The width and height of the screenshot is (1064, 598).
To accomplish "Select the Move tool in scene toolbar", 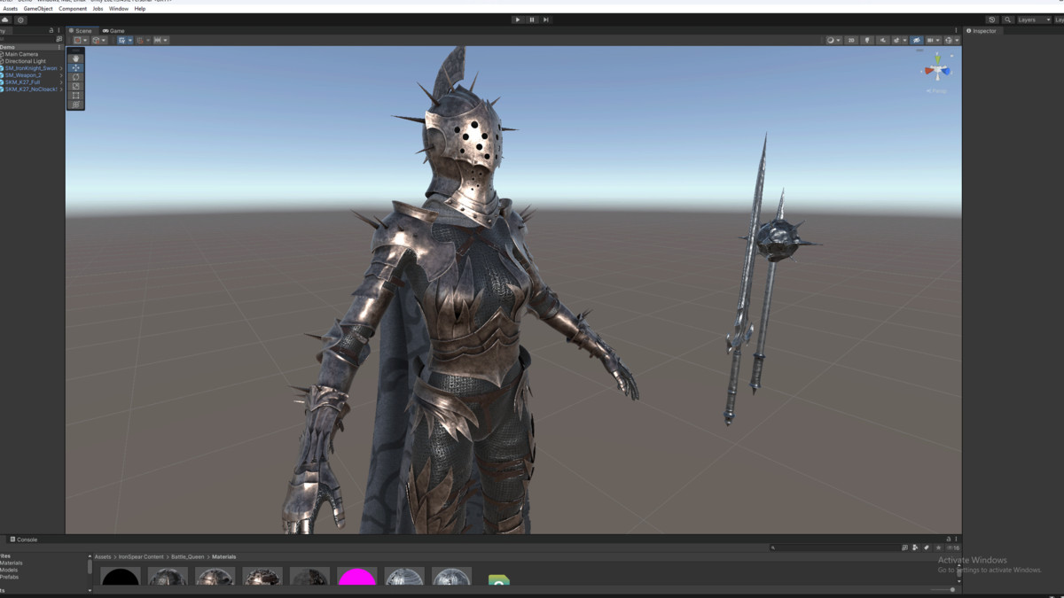I will tap(75, 67).
